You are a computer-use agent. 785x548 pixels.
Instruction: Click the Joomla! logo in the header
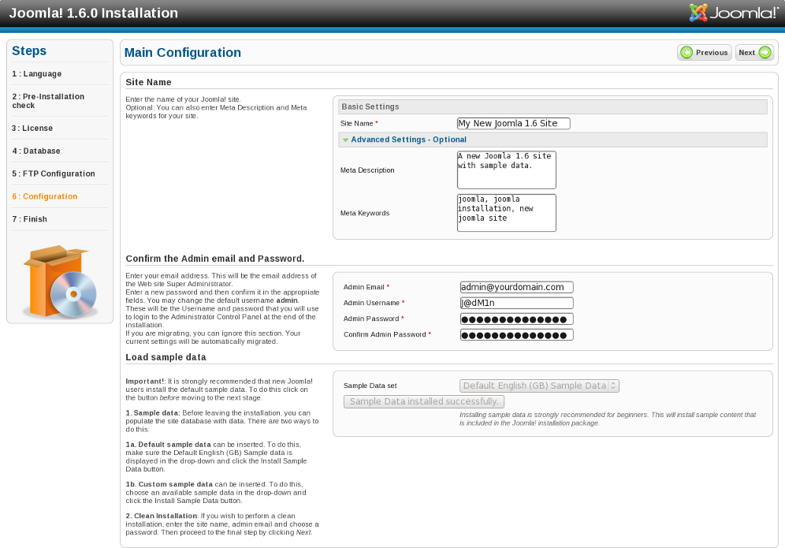[x=734, y=13]
